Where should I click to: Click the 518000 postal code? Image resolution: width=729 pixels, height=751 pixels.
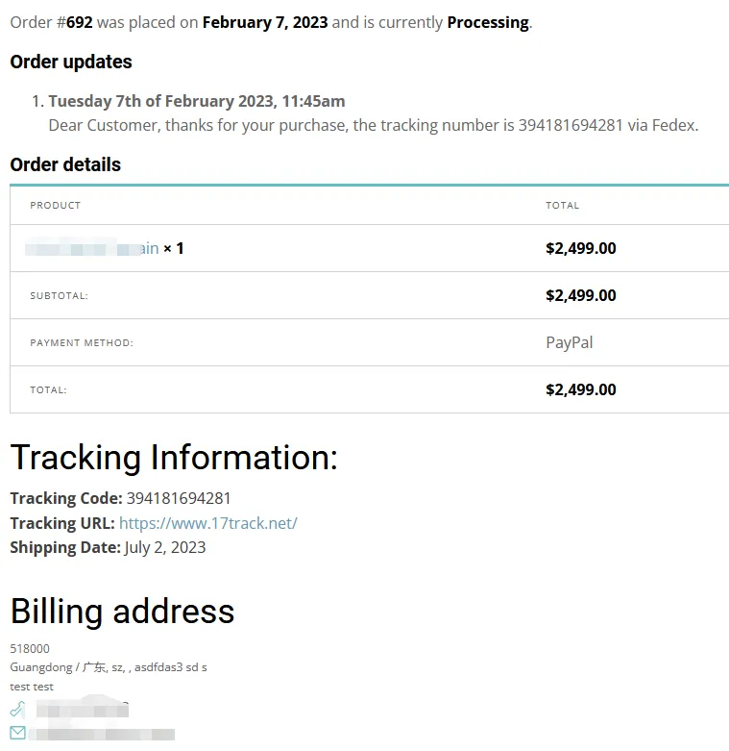(x=30, y=648)
